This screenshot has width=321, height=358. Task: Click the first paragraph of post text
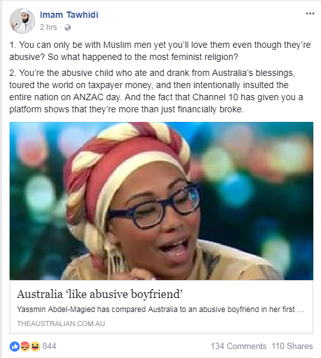160,51
